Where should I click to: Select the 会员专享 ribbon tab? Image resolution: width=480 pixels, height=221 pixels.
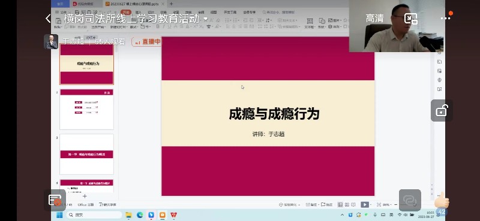coord(249,12)
